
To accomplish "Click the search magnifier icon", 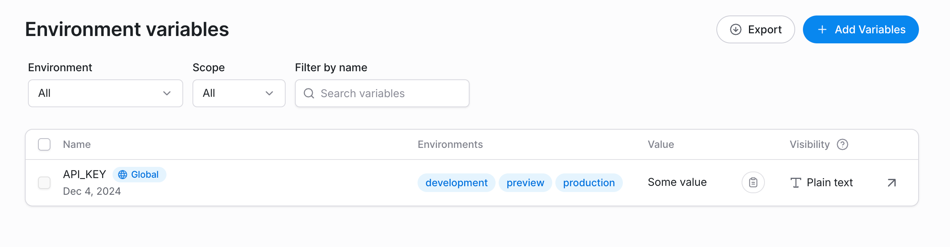I will 309,93.
